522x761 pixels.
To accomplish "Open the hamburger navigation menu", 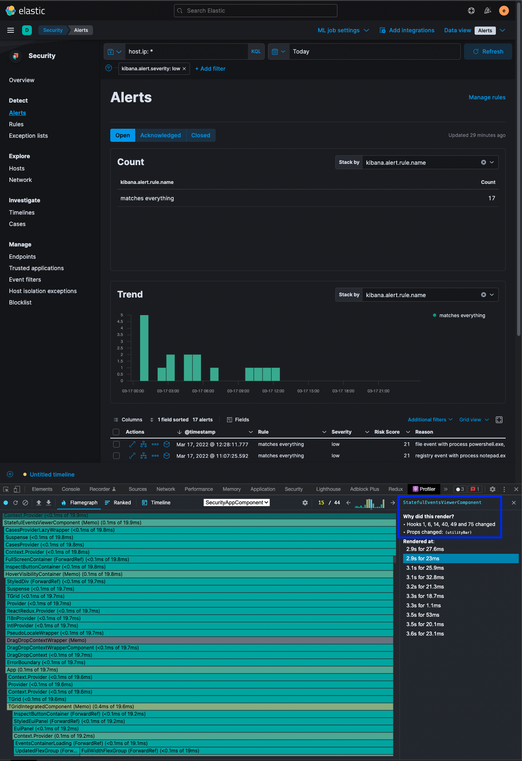I will (x=11, y=30).
